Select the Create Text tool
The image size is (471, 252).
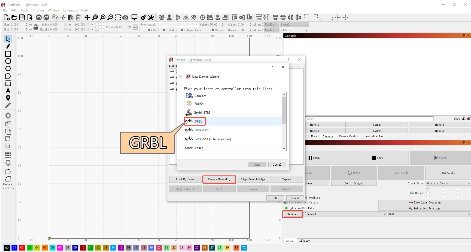8,91
